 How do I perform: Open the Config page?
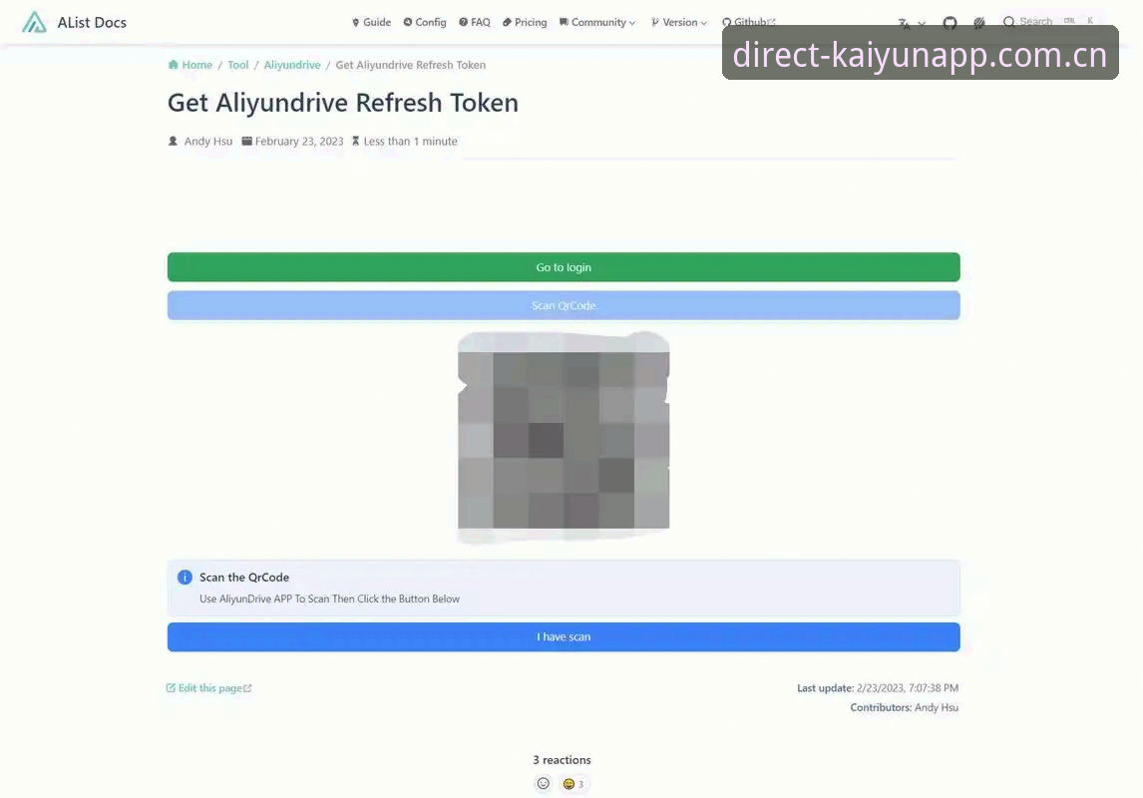pos(424,22)
